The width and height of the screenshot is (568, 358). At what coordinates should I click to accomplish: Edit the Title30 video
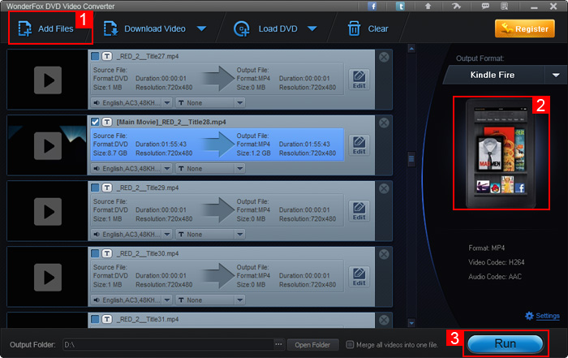click(359, 277)
